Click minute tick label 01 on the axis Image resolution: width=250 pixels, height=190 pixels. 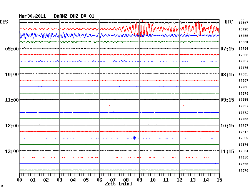coord(33,180)
